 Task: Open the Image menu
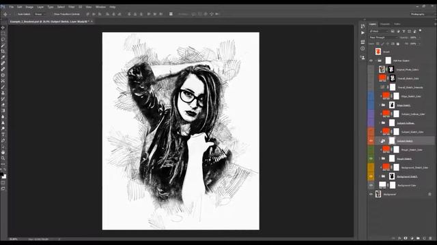pos(29,7)
